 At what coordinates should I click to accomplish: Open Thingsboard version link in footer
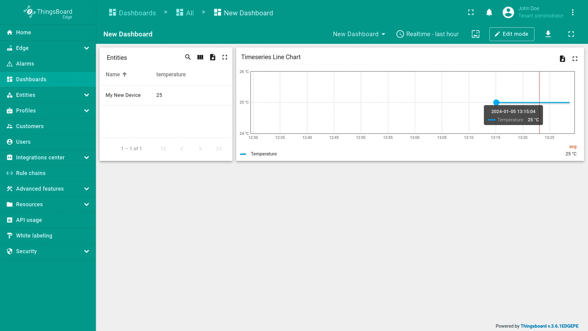[x=549, y=326]
